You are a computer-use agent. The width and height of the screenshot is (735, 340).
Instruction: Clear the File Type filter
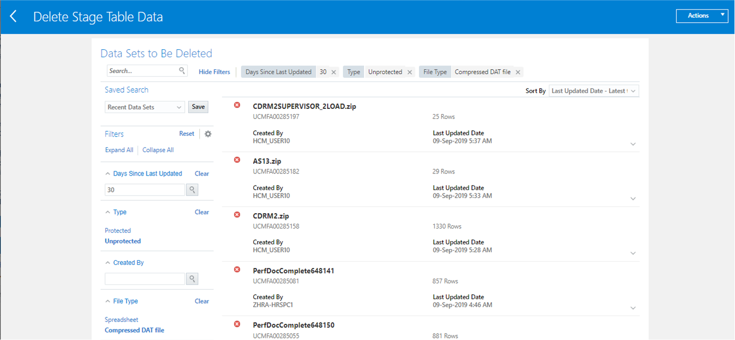coord(202,301)
